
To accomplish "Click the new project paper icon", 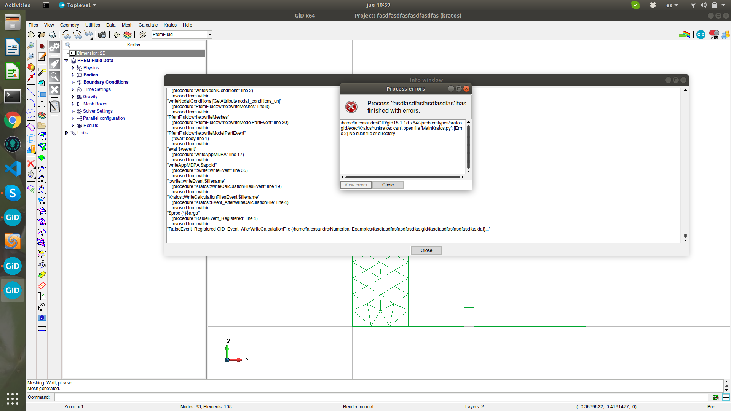I will (x=30, y=35).
